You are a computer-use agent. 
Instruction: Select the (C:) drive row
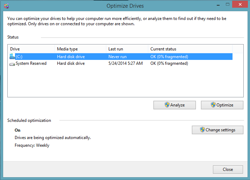click(x=120, y=57)
